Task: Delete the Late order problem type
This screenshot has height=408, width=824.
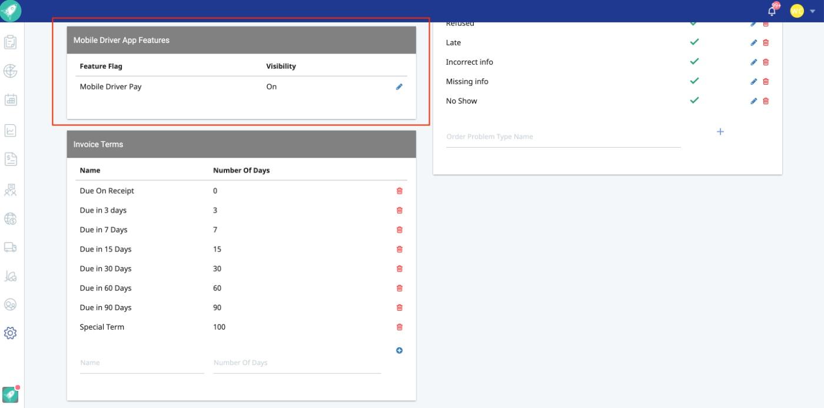Action: point(766,42)
